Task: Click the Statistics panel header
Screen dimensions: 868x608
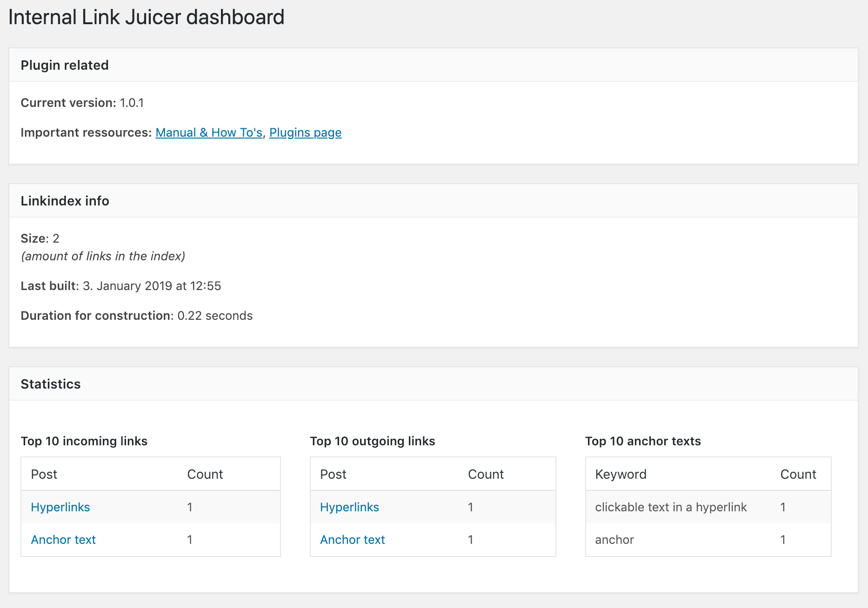Action: point(51,384)
